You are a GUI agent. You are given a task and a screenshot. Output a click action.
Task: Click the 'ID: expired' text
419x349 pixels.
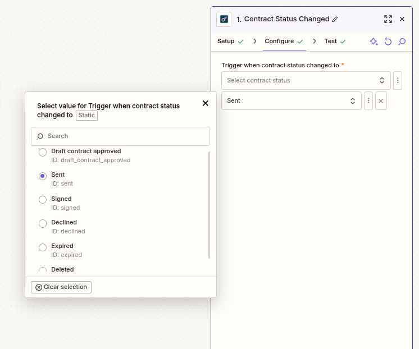pyautogui.click(x=66, y=255)
